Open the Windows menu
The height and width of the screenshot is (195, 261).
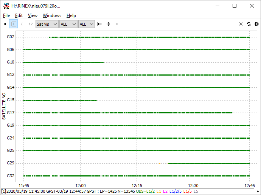click(x=52, y=15)
